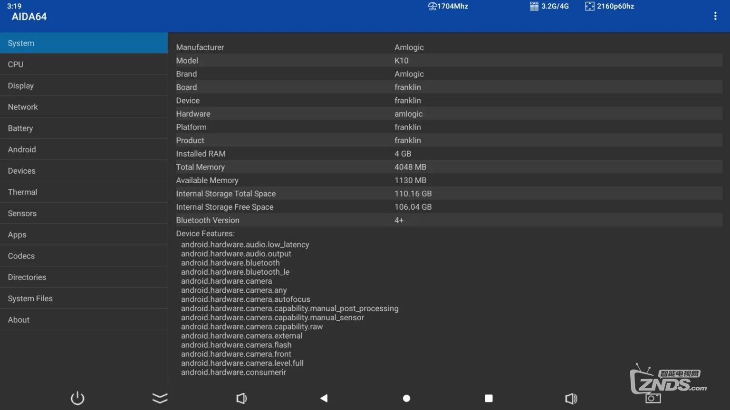View the Directories section
Image resolution: width=730 pixels, height=410 pixels.
coord(84,277)
